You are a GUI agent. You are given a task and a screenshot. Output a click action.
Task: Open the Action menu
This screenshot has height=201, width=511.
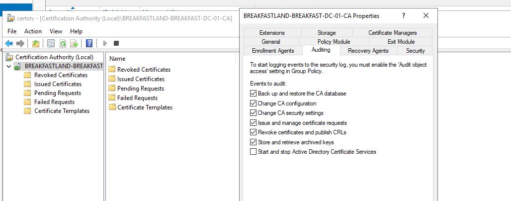coord(33,31)
